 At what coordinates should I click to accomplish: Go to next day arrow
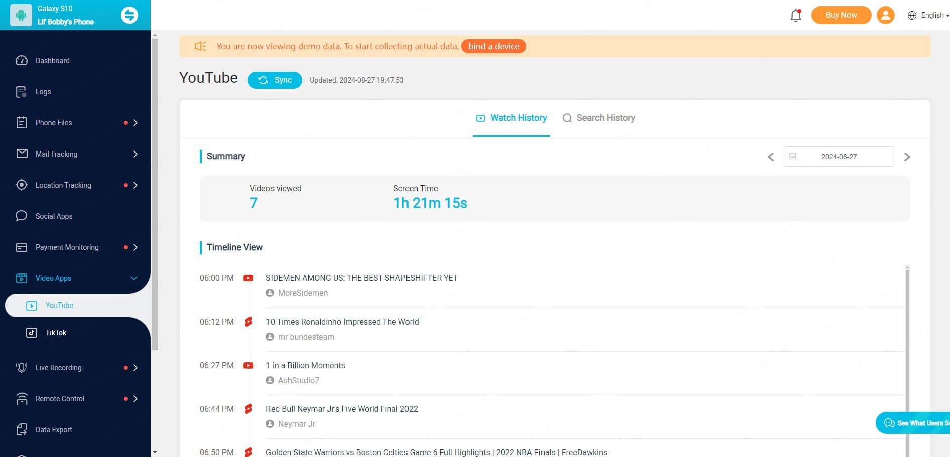pyautogui.click(x=907, y=157)
